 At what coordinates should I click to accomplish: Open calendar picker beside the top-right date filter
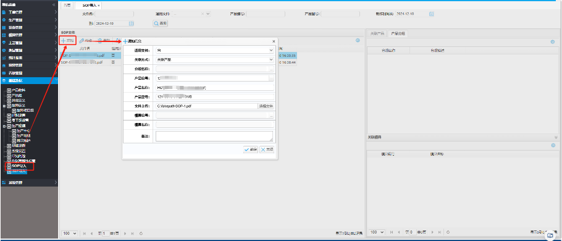pos(432,14)
